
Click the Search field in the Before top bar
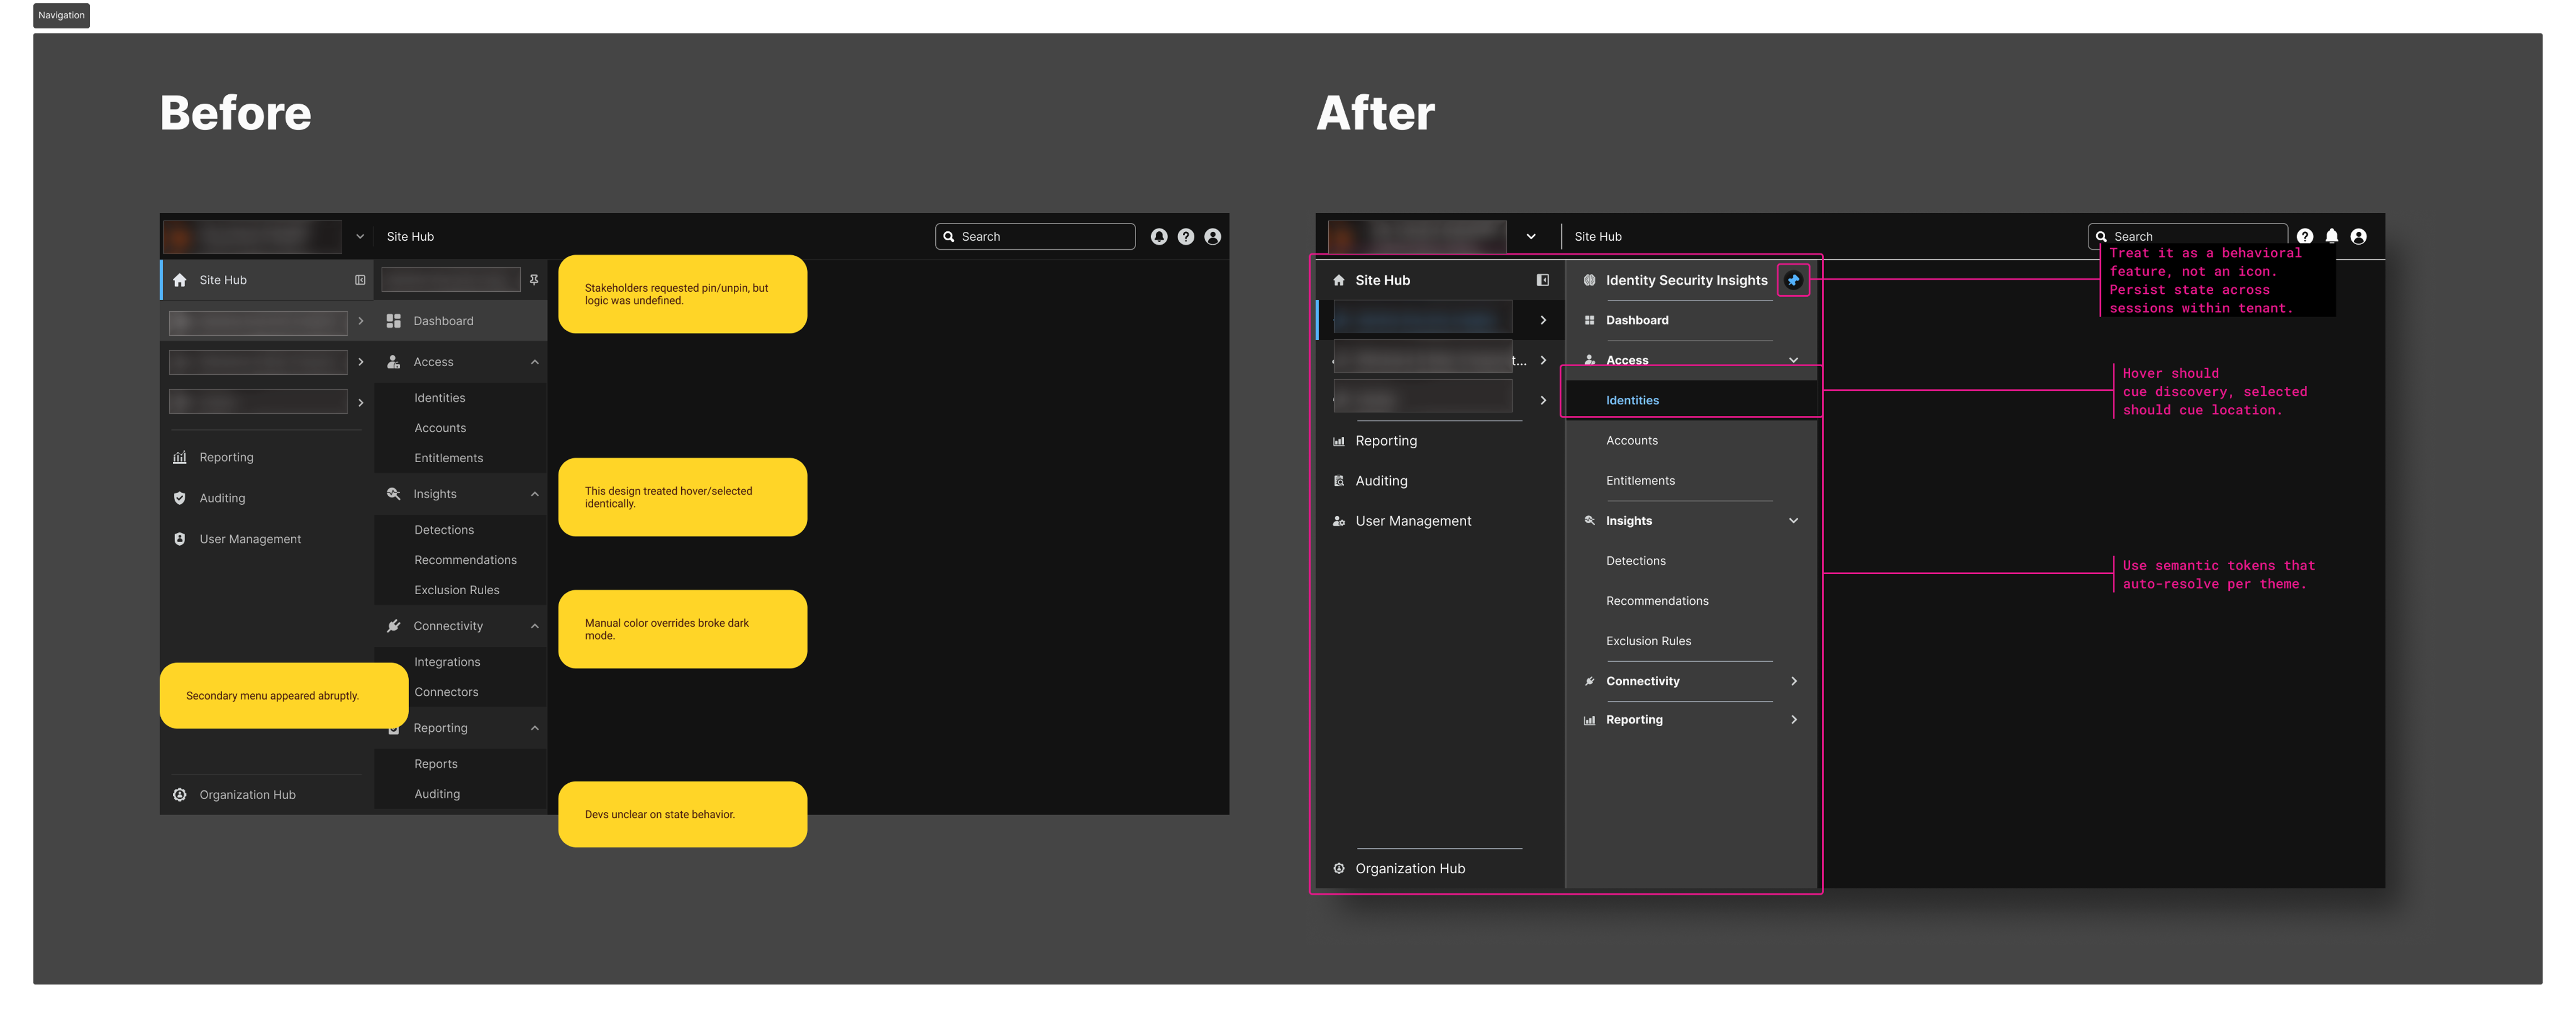click(1035, 237)
